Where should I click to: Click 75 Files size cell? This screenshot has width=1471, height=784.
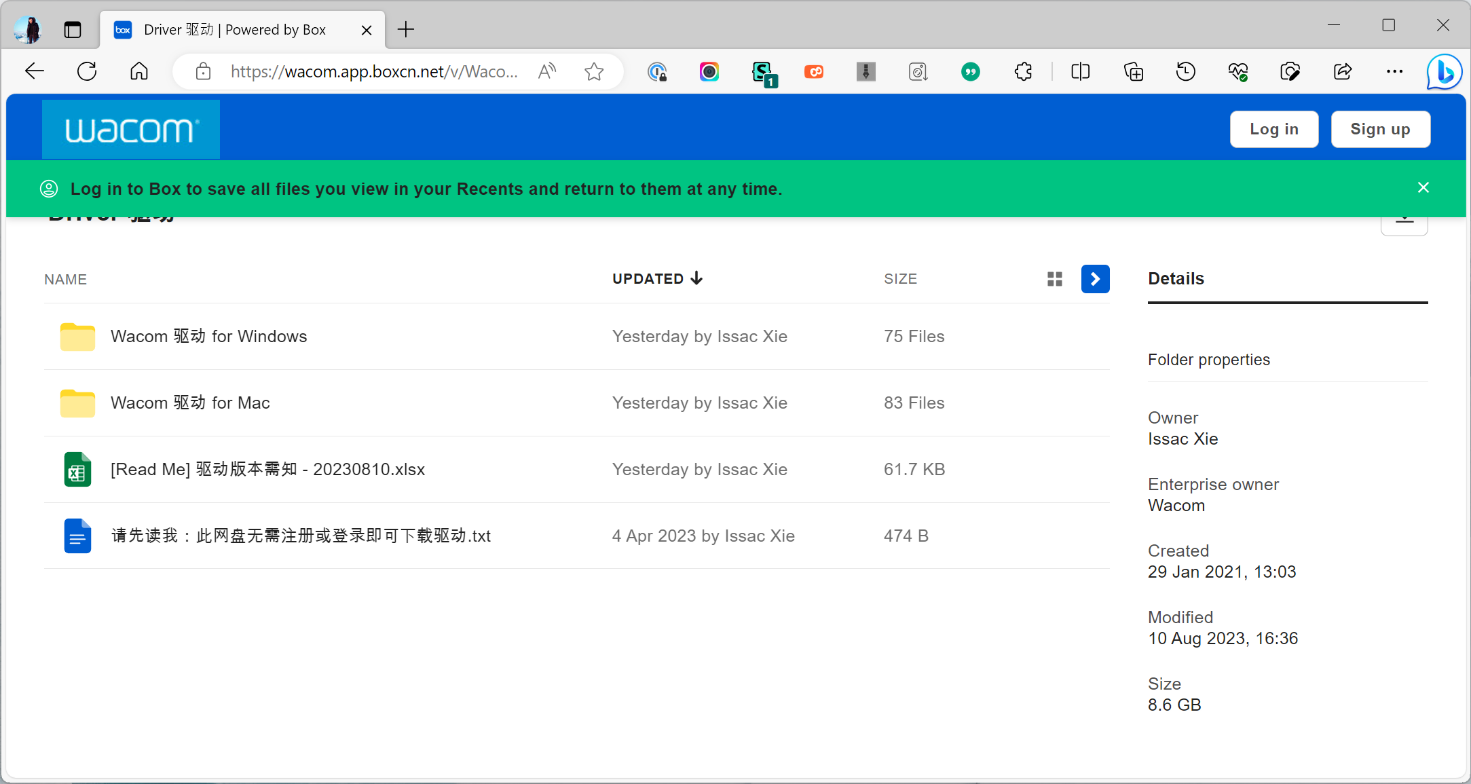click(914, 337)
